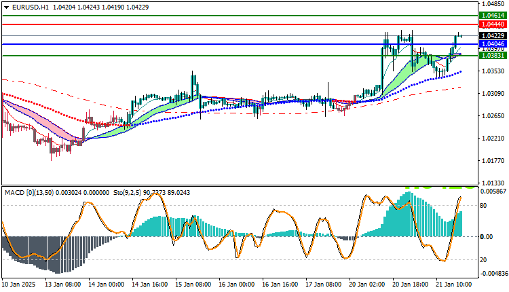
Task: Click the -0.004836 indicator scale value
Action: pyautogui.click(x=493, y=274)
